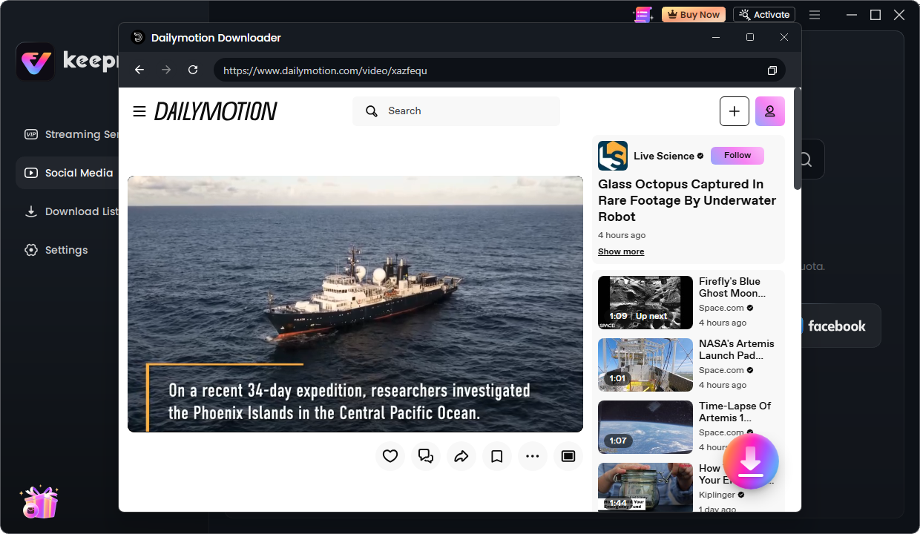Click the Dailymotion URL address field

[x=499, y=70]
